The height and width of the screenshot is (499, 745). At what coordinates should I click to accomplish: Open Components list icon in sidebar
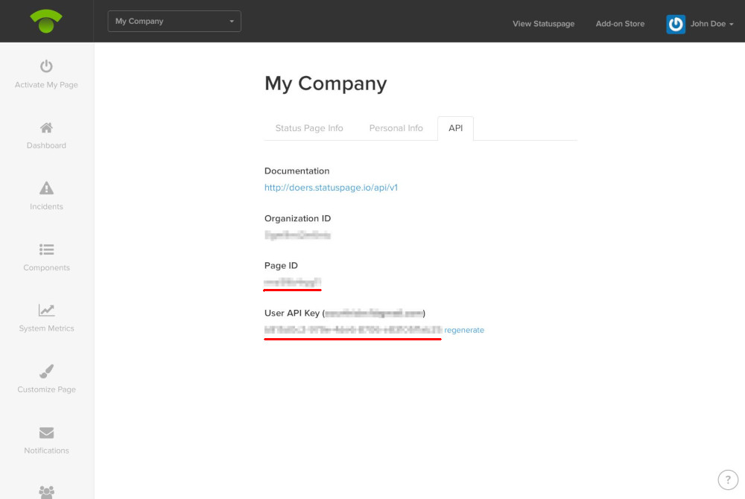click(x=46, y=249)
